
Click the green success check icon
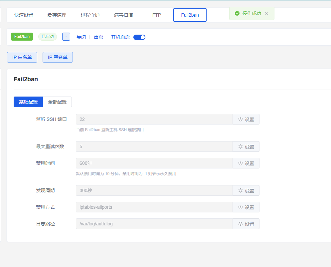(x=237, y=13)
